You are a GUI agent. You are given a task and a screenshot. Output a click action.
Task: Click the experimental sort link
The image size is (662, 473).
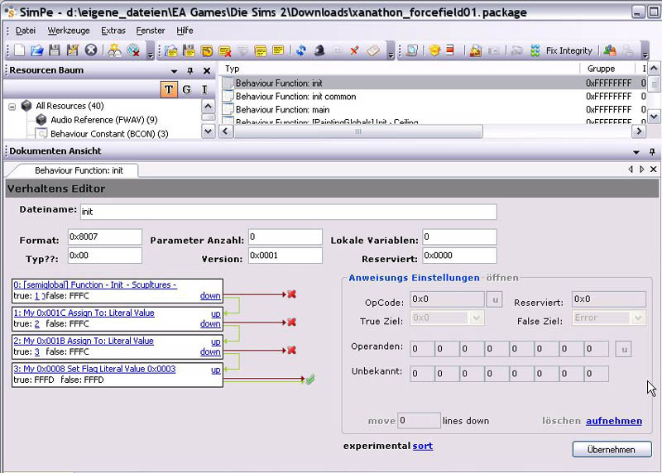click(422, 446)
